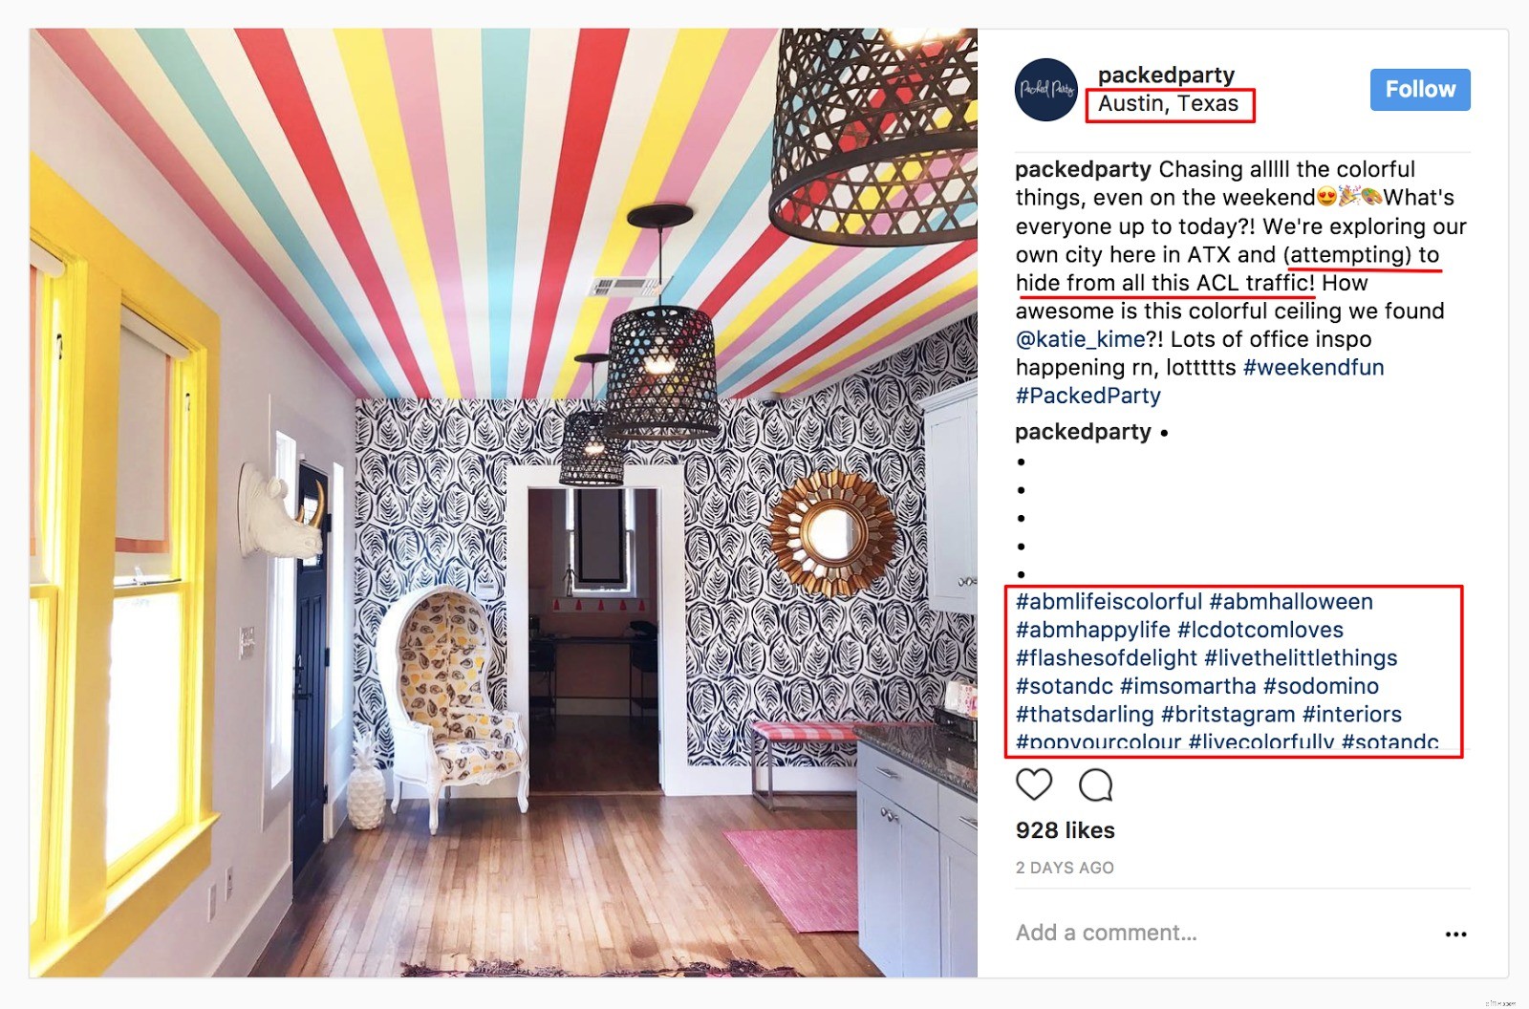This screenshot has height=1009, width=1529.
Task: Open the packedparty profile avatar
Action: (1046, 90)
